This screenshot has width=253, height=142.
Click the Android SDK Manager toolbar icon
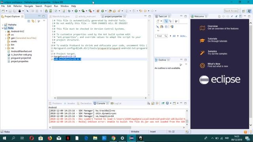(46, 11)
